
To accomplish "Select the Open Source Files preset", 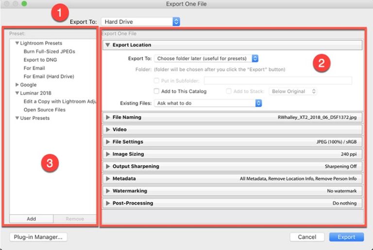I will point(45,110).
